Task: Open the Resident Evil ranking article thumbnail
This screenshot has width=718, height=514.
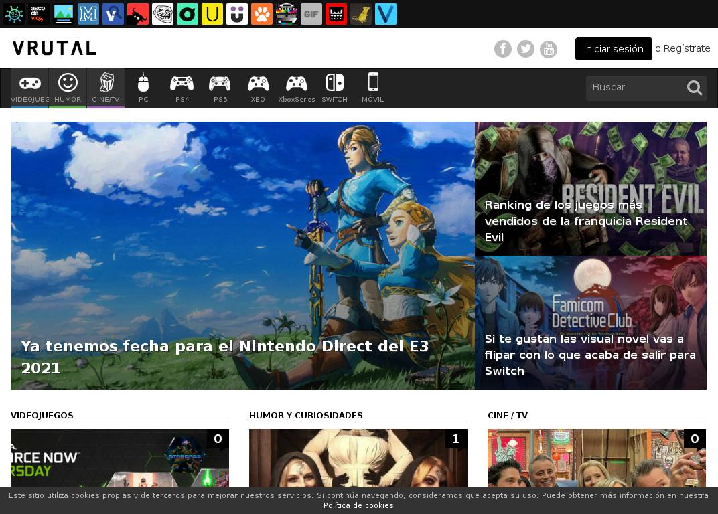Action: coord(590,188)
